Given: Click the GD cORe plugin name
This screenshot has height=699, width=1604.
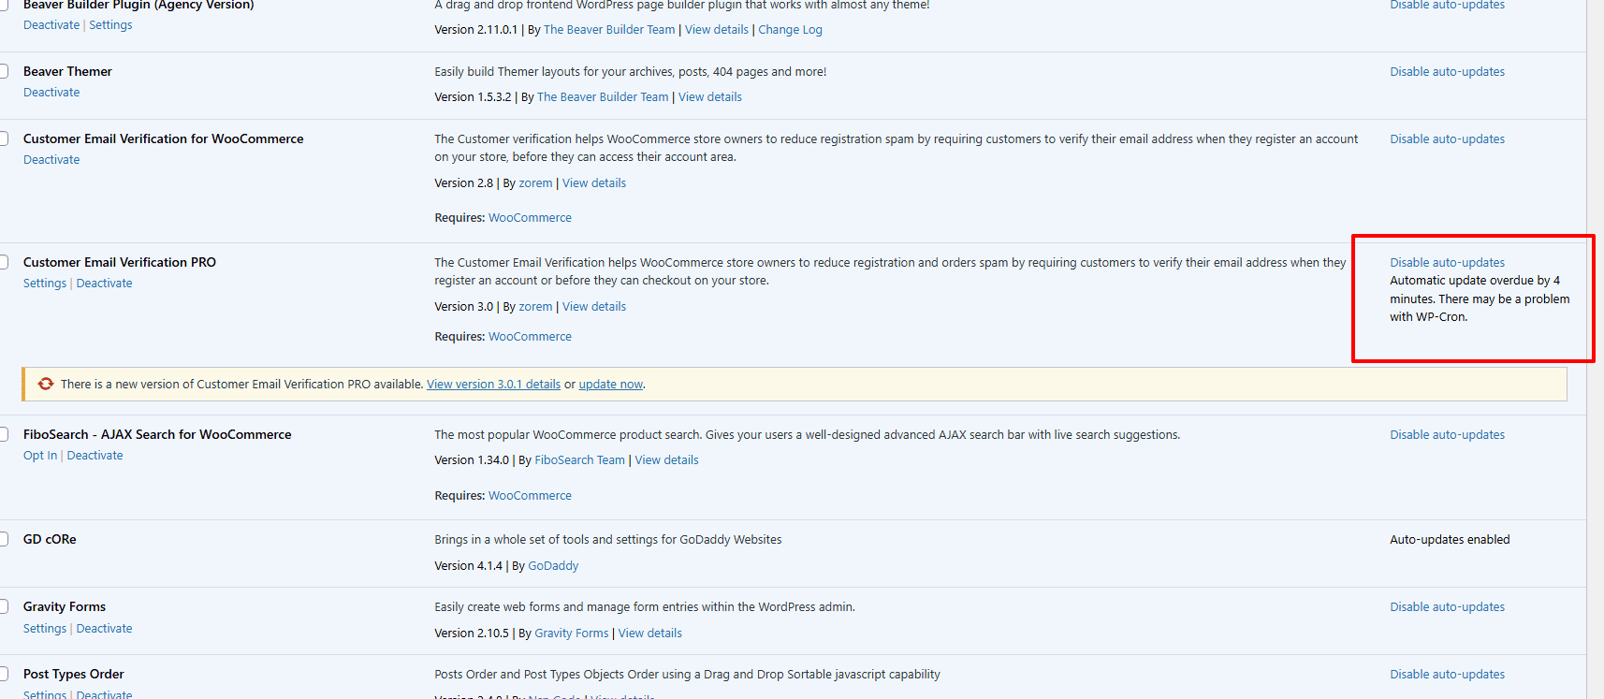Looking at the screenshot, I should pos(50,539).
